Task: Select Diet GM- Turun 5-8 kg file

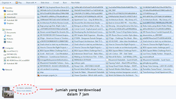Action: [x=122, y=32]
